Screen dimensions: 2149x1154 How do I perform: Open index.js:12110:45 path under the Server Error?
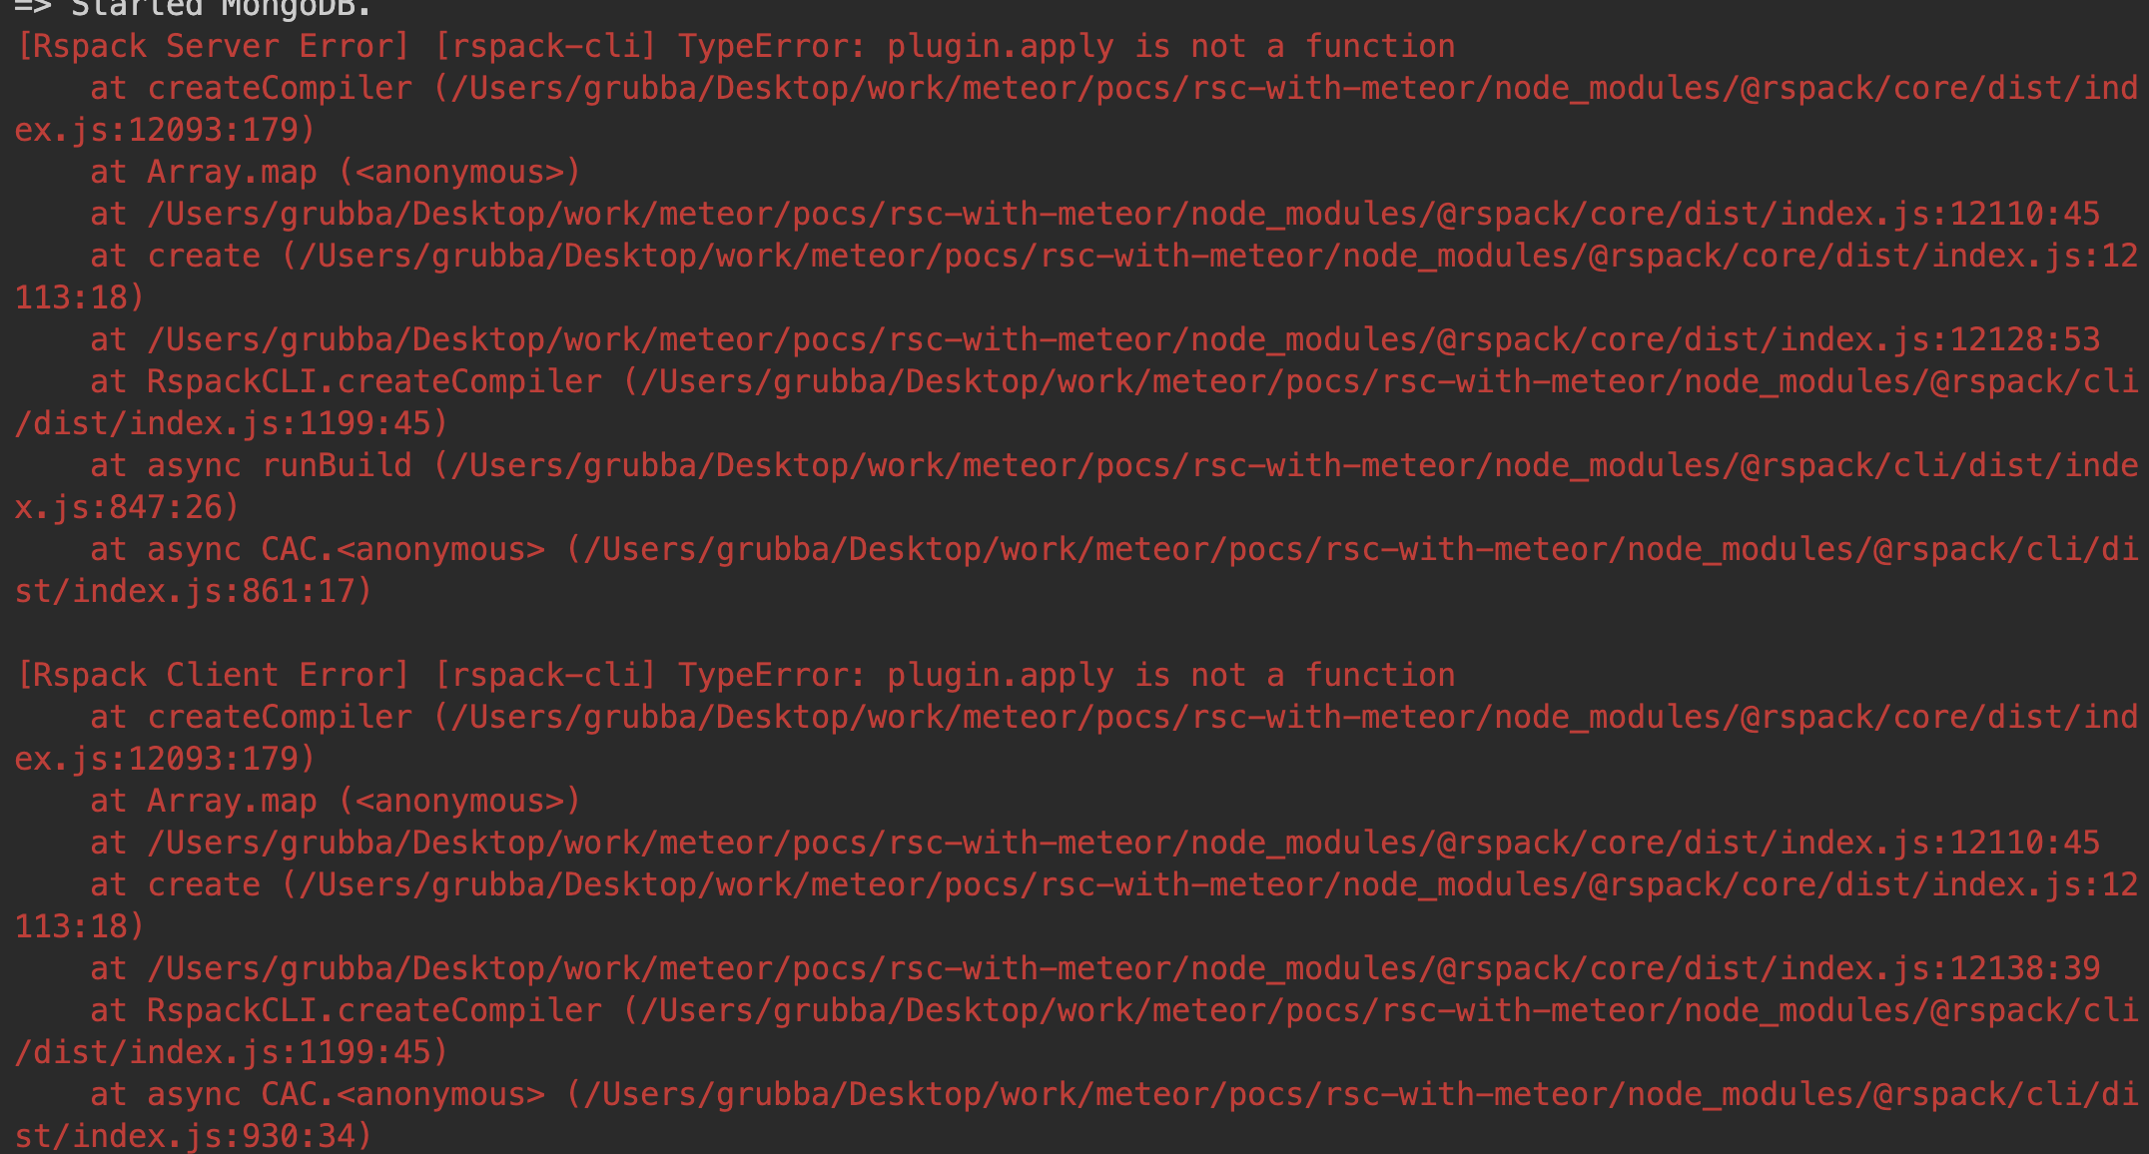point(1123,214)
